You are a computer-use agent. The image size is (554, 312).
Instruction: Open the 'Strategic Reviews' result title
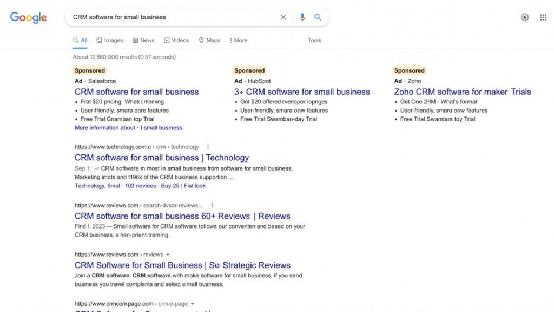[182, 265]
